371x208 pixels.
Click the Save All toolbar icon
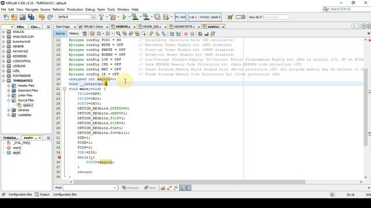click(x=31, y=17)
